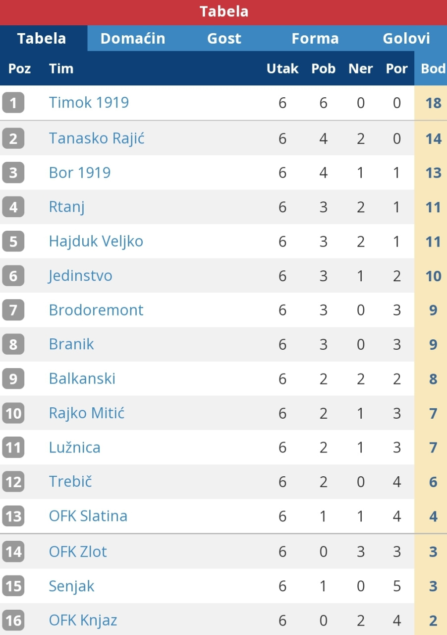
Task: Click the Bor 1919 team link
Action: tap(80, 173)
